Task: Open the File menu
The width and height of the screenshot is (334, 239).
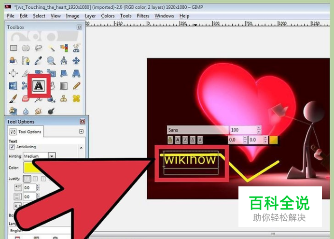Action: coord(11,16)
